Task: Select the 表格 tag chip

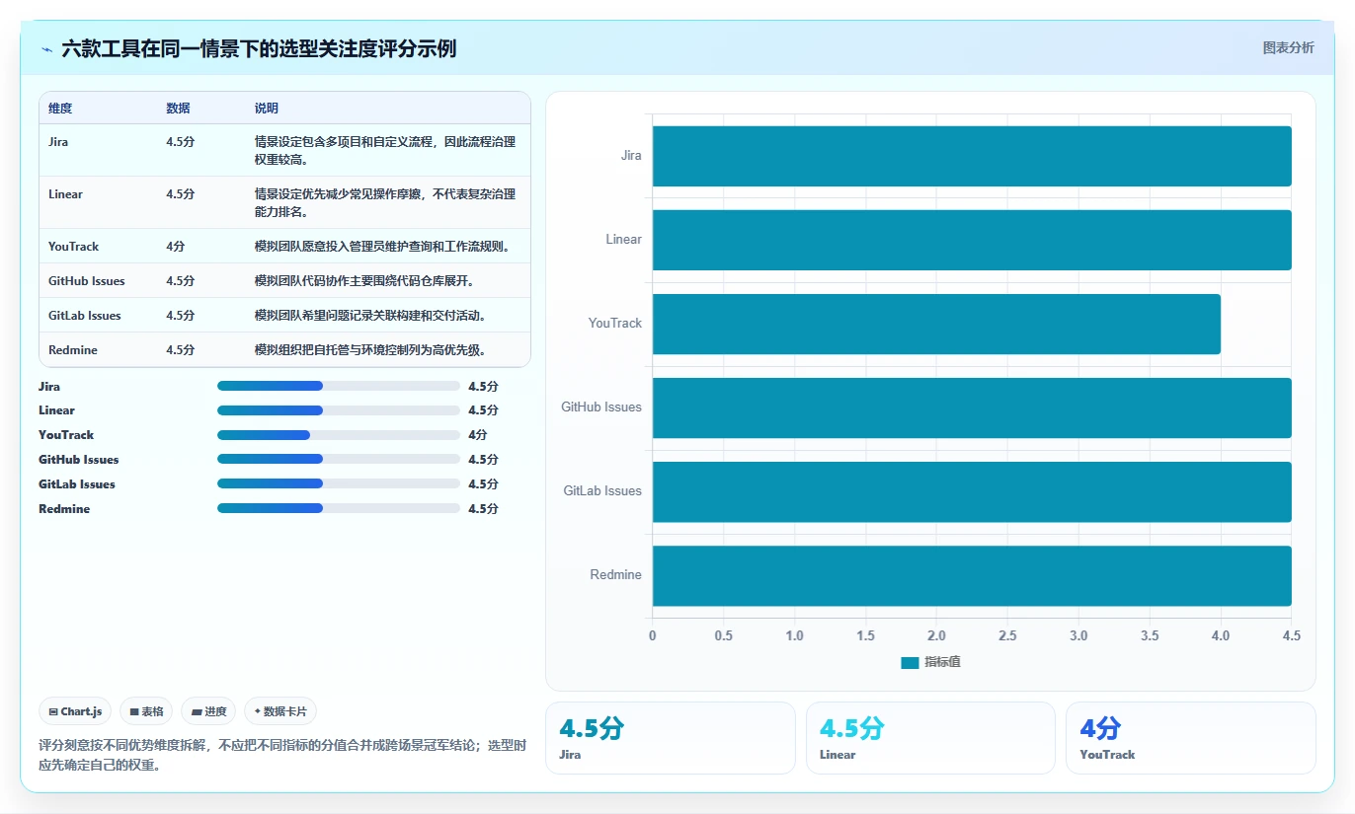Action: pos(146,711)
